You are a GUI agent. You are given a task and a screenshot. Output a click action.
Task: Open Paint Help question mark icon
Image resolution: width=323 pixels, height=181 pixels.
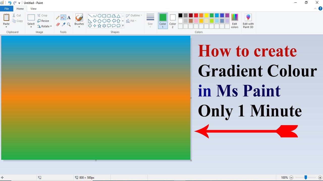320,9
